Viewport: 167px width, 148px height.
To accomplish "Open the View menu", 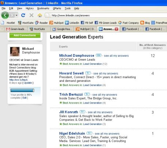I will pyautogui.click(x=19, y=8).
